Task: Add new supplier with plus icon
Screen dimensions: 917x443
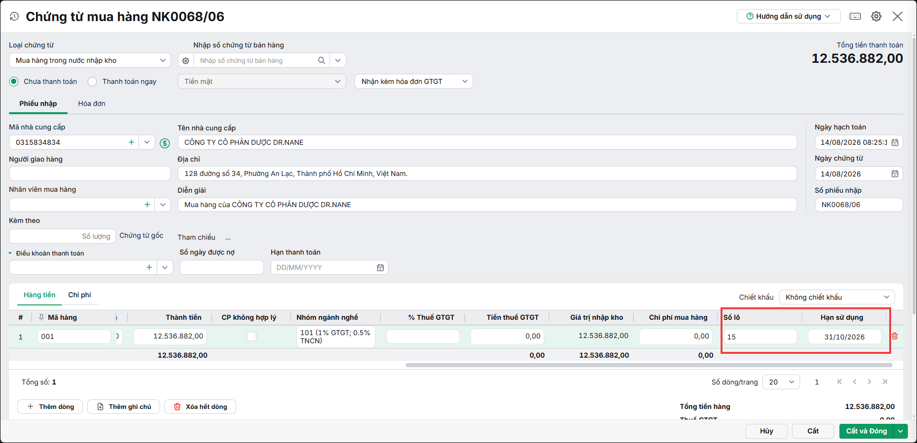Action: [131, 142]
